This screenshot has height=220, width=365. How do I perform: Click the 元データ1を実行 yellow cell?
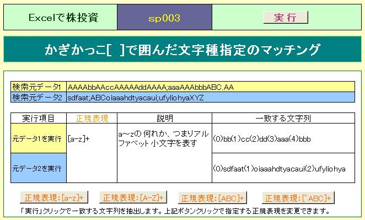(39, 138)
